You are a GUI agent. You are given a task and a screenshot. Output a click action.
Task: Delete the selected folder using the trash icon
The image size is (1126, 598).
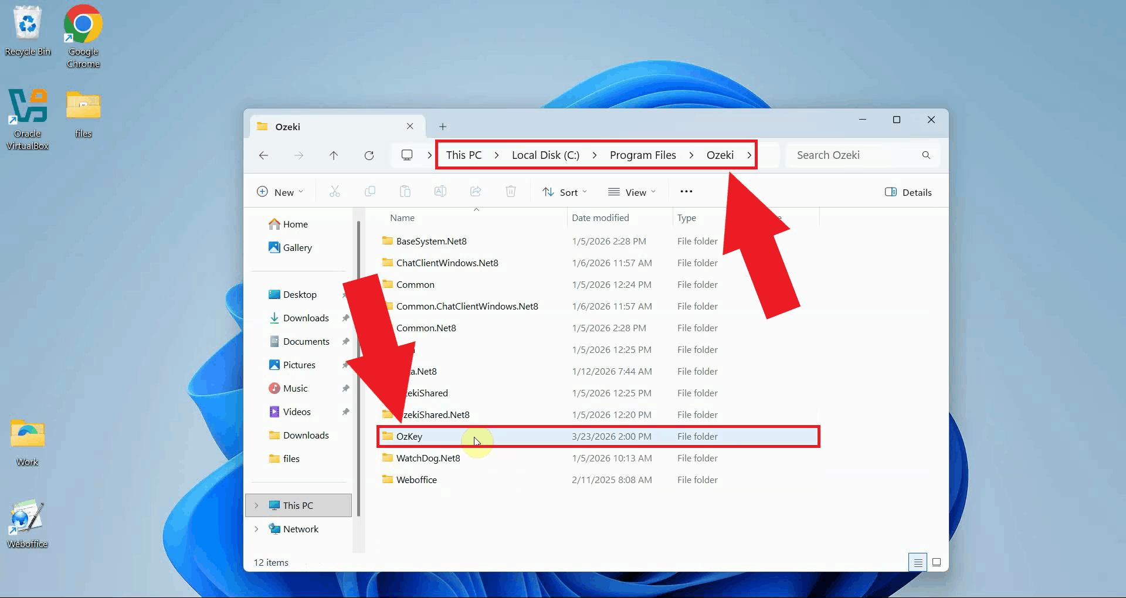(x=511, y=191)
